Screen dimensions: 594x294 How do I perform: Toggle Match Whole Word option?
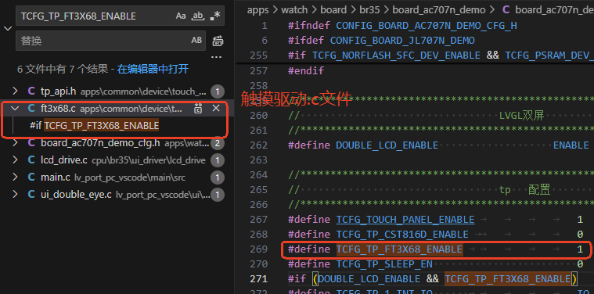[x=198, y=16]
